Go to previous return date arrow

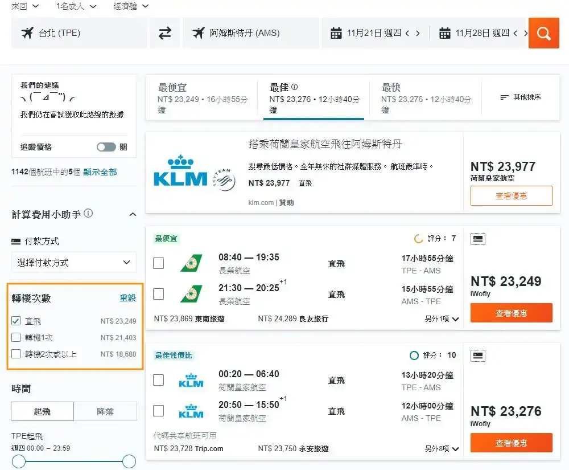(x=516, y=34)
